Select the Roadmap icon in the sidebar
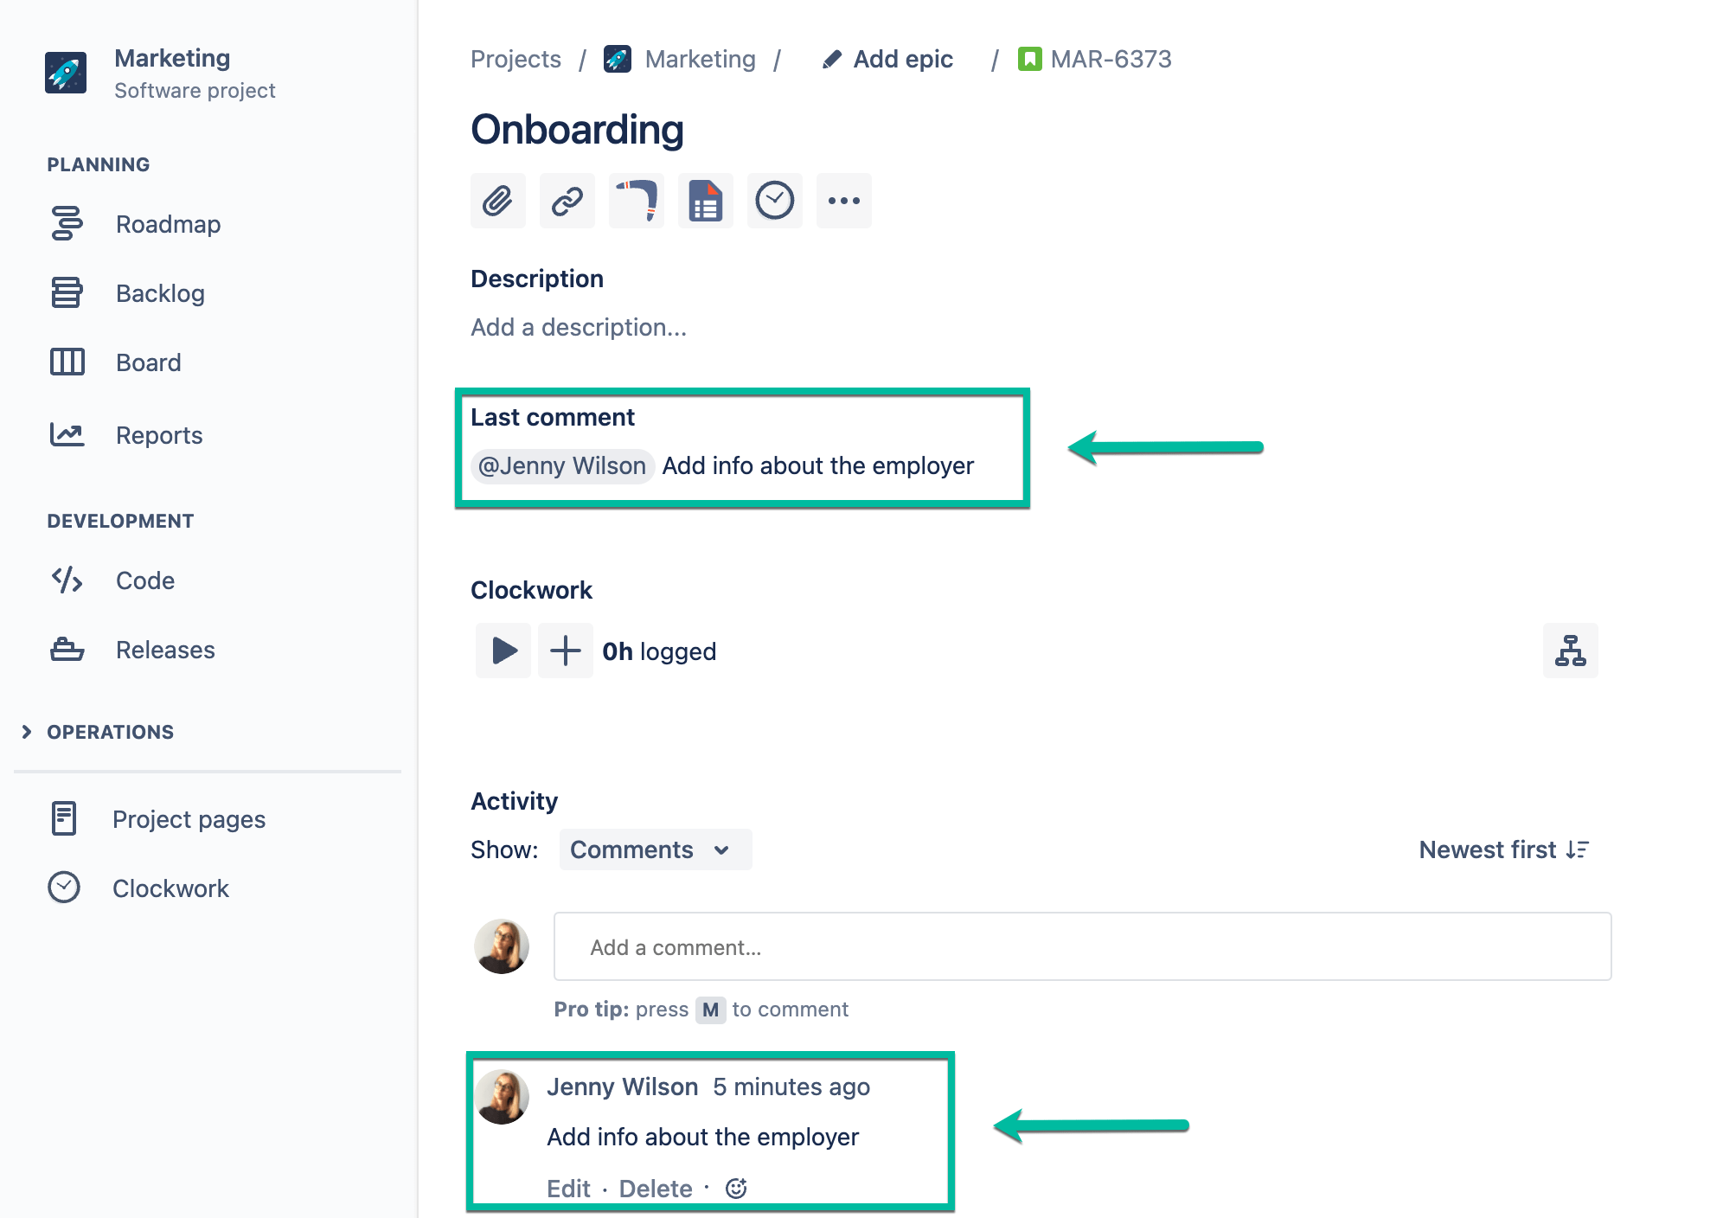The image size is (1710, 1218). [x=67, y=224]
